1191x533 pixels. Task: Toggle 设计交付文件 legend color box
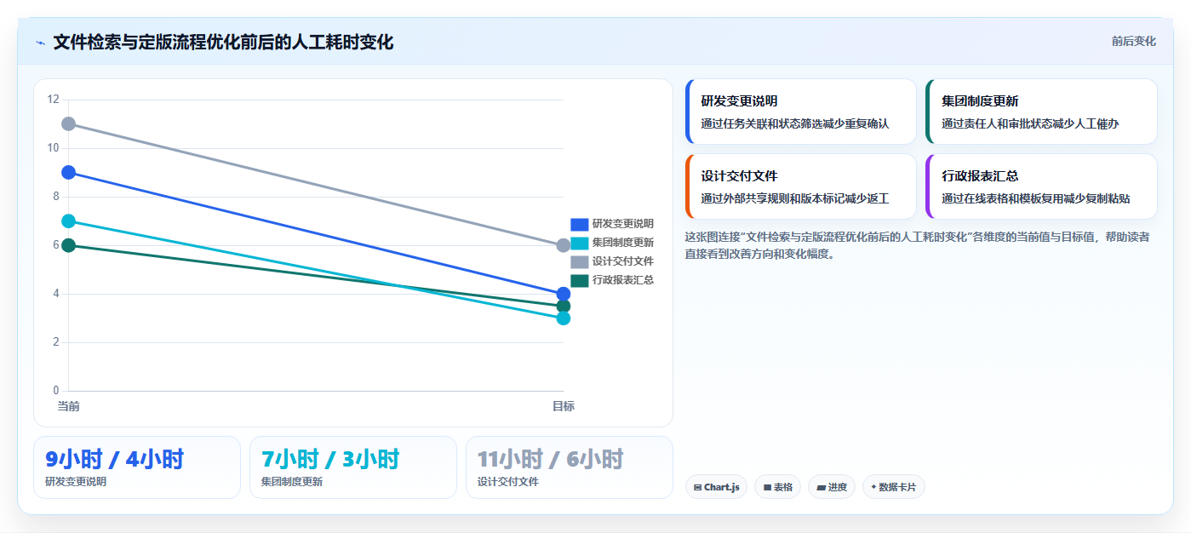579,261
